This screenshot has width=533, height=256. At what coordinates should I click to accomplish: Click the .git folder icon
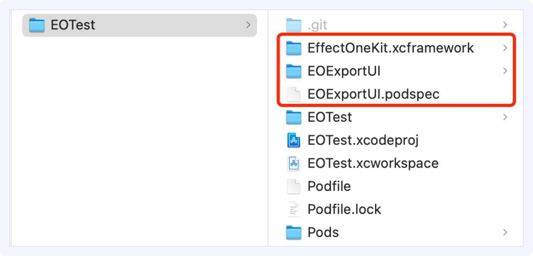[294, 25]
